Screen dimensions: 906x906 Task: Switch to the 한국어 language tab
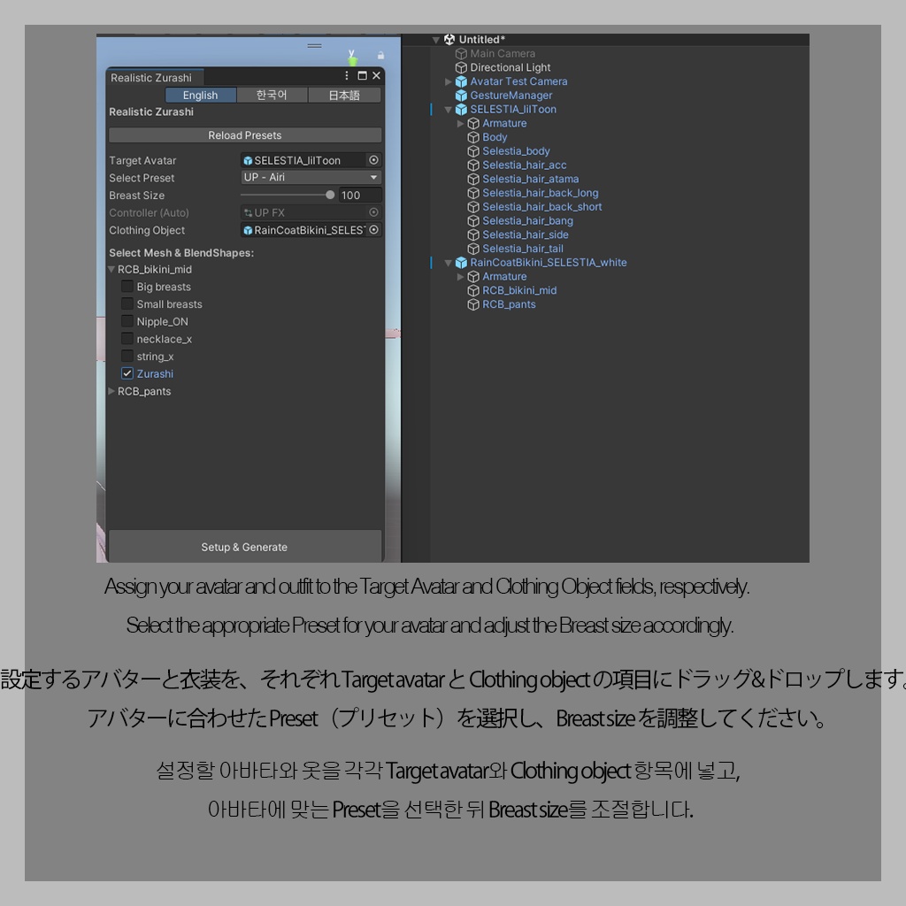(272, 95)
